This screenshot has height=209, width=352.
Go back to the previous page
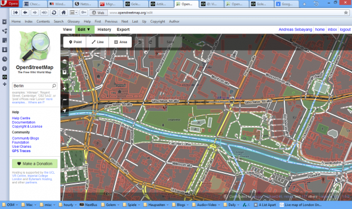click(x=25, y=12)
